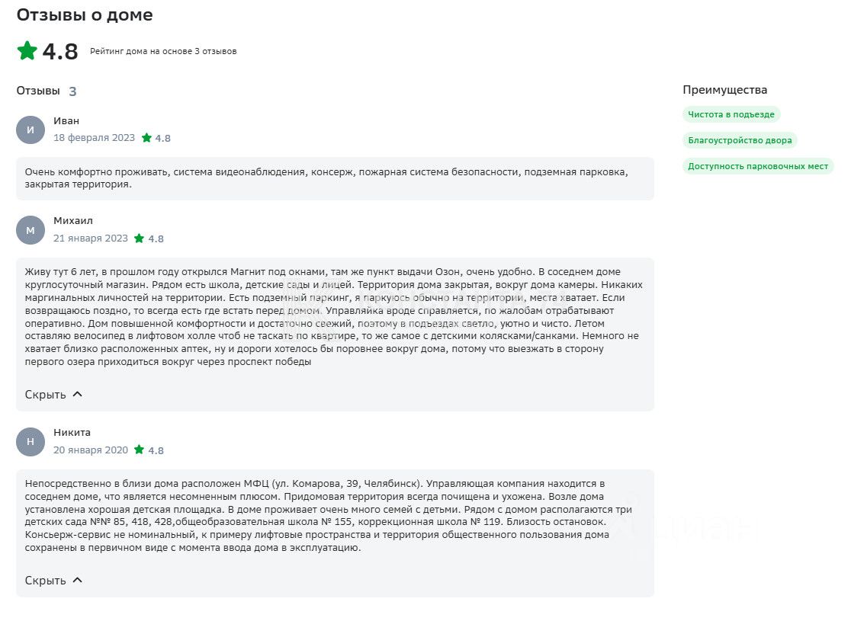The image size is (851, 621).
Task: Click the star next to Ivan's rating
Action: click(x=146, y=138)
